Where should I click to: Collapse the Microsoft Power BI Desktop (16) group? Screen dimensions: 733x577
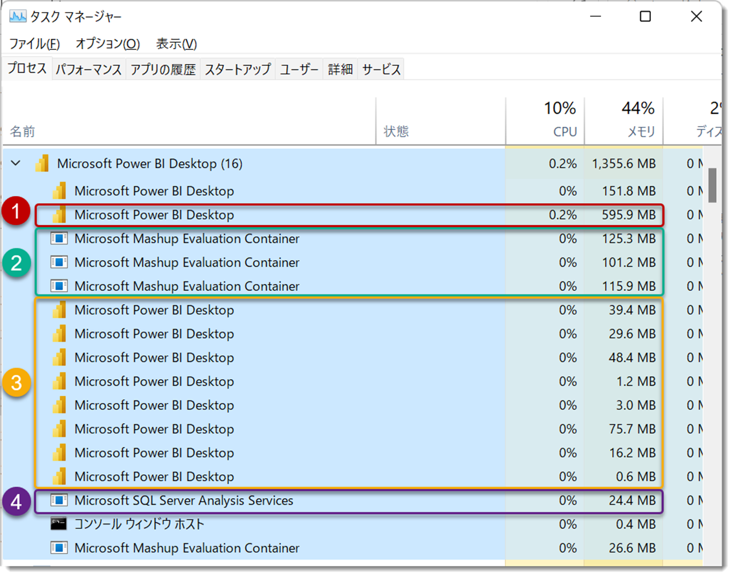[16, 163]
